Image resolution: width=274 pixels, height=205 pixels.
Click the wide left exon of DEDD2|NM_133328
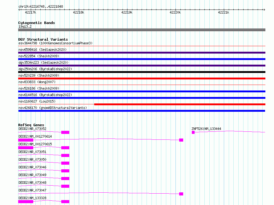click(26, 202)
